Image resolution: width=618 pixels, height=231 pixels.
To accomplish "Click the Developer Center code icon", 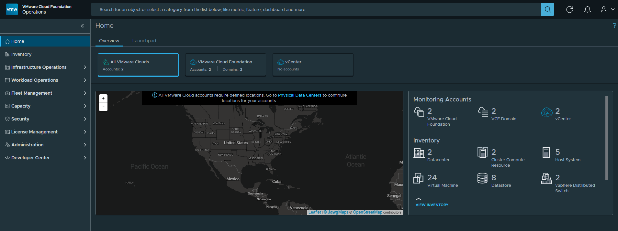I will pyautogui.click(x=7, y=158).
